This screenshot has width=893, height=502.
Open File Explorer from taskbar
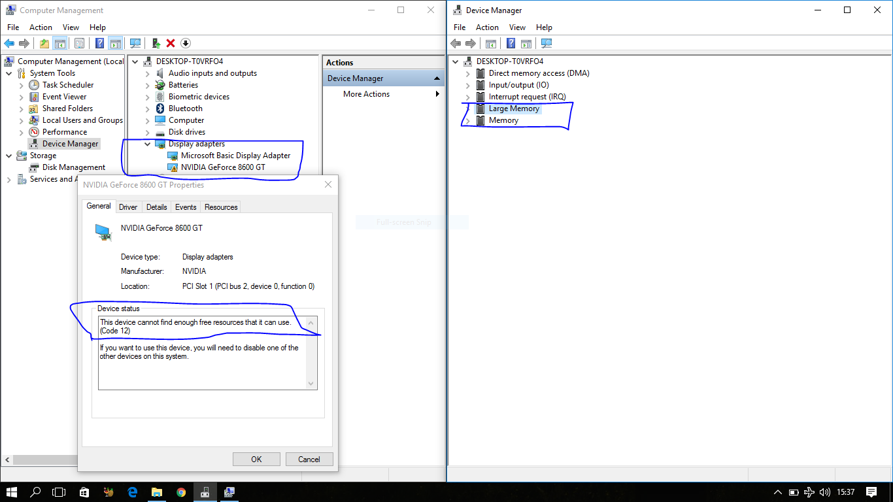[156, 492]
